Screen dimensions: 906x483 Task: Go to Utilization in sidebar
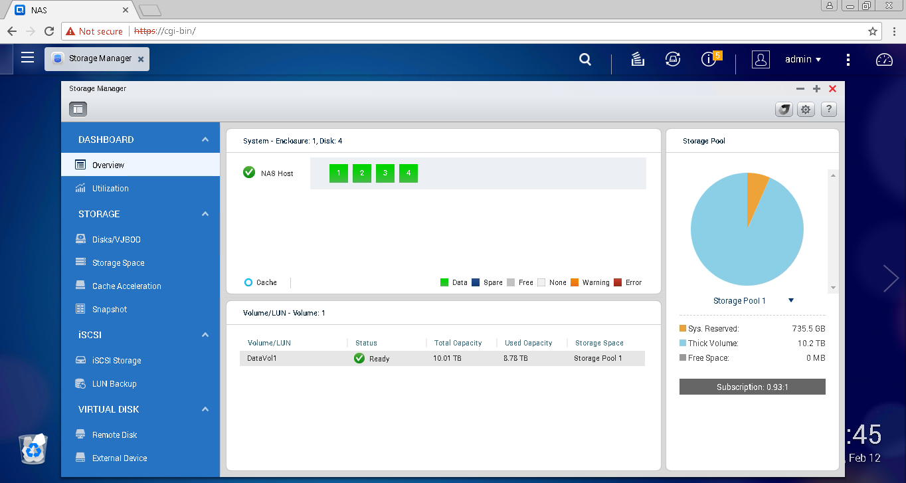[x=110, y=188]
